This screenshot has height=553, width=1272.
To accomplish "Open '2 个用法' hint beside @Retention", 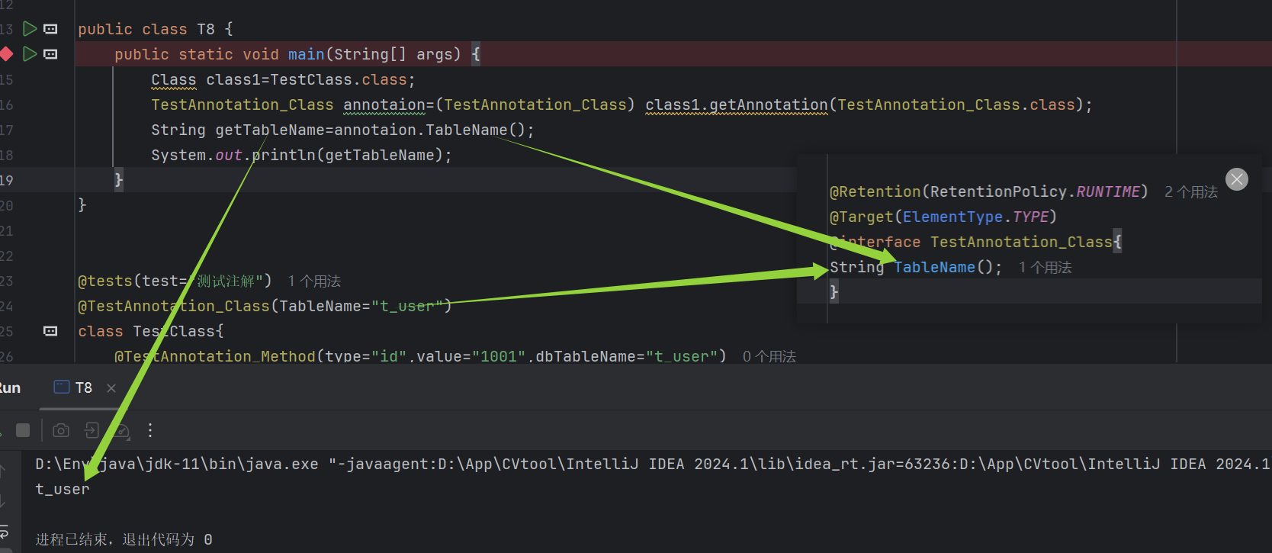I will pos(1191,192).
